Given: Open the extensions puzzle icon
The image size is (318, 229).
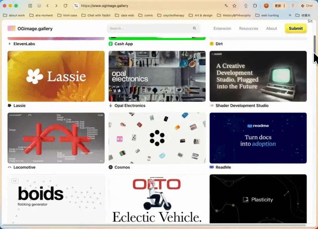Looking at the screenshot, I should pyautogui.click(x=255, y=6).
